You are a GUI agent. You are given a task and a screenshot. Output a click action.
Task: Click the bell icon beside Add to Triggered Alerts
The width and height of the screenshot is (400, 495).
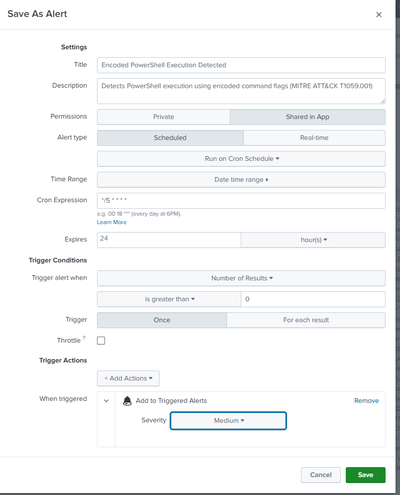(127, 400)
